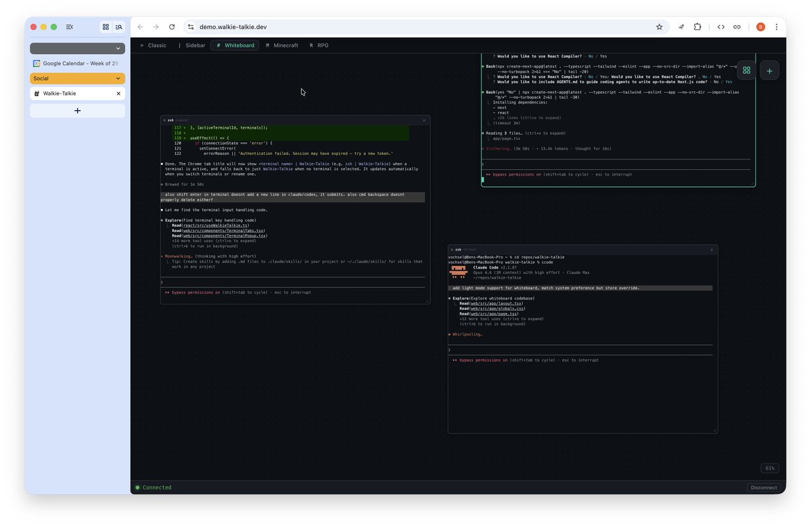Image resolution: width=811 pixels, height=527 pixels.
Task: Go back to the previous page
Action: click(140, 27)
